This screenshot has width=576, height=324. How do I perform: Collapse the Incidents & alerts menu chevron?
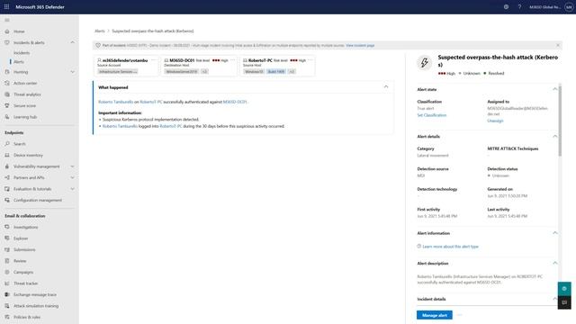pyautogui.click(x=72, y=42)
